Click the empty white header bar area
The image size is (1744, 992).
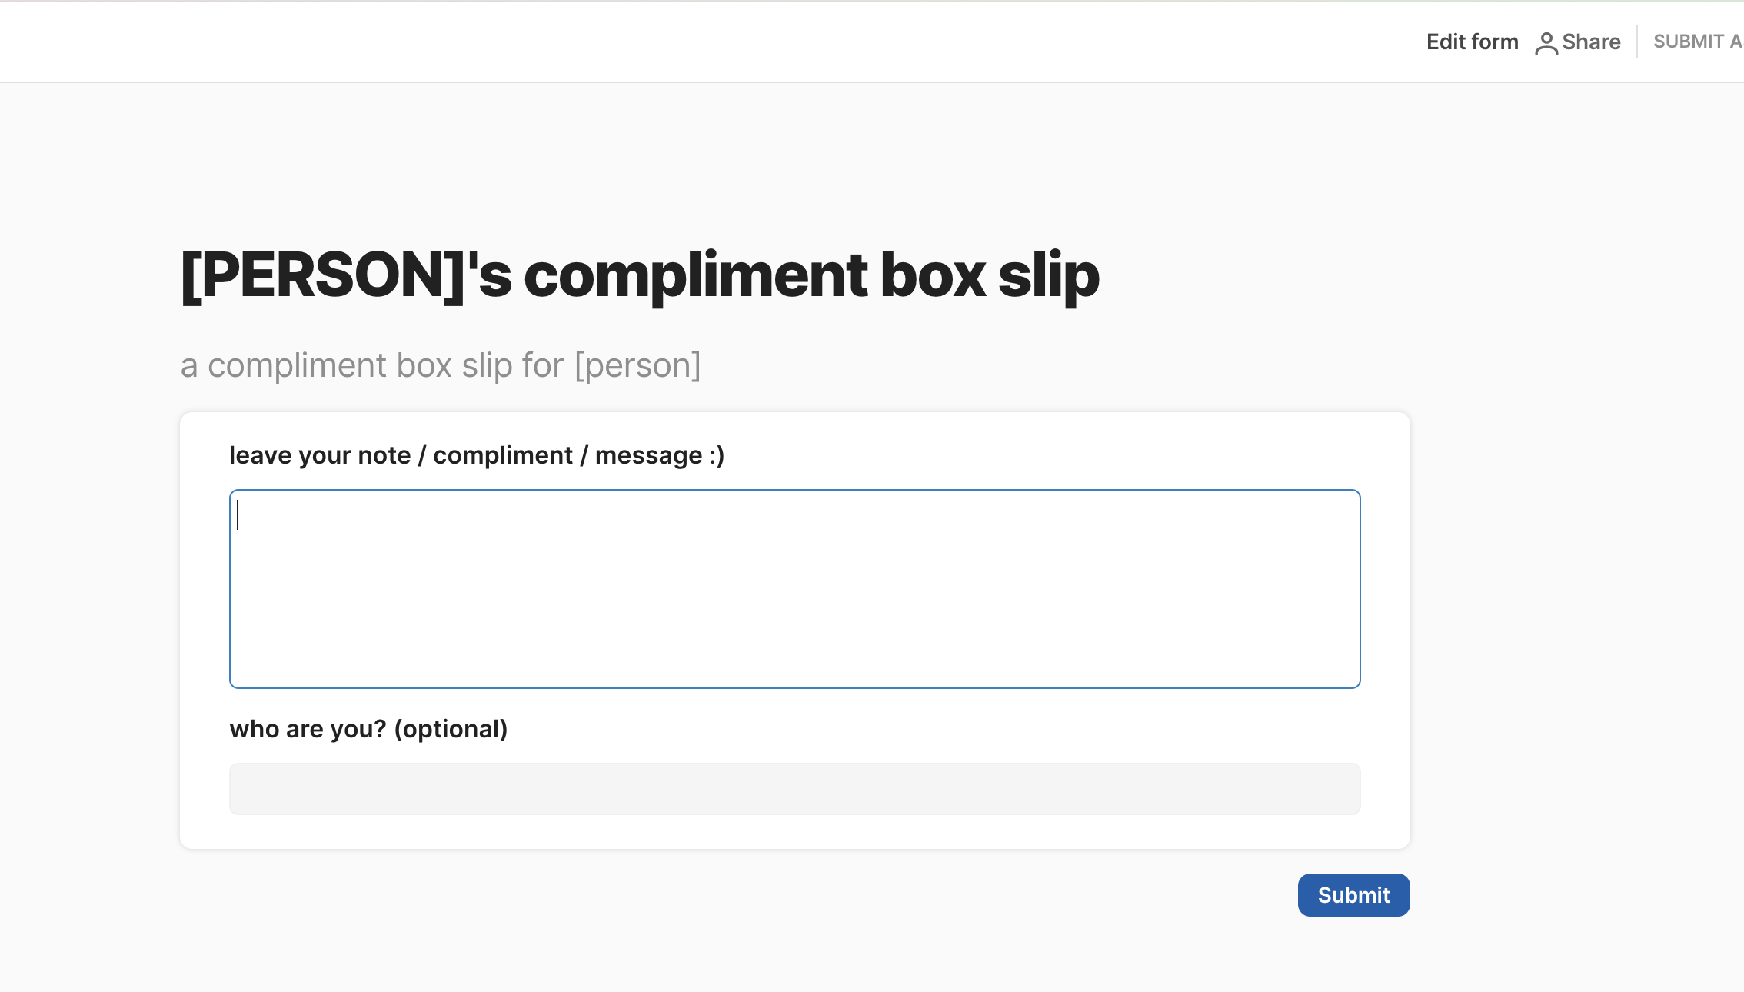point(692,42)
